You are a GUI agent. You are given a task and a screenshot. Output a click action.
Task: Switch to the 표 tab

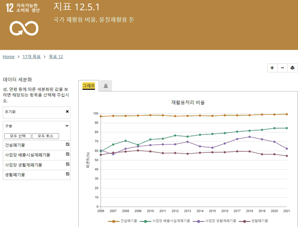(x=106, y=86)
